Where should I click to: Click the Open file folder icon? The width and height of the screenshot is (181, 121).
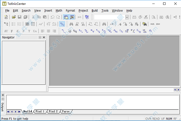click(x=14, y=17)
